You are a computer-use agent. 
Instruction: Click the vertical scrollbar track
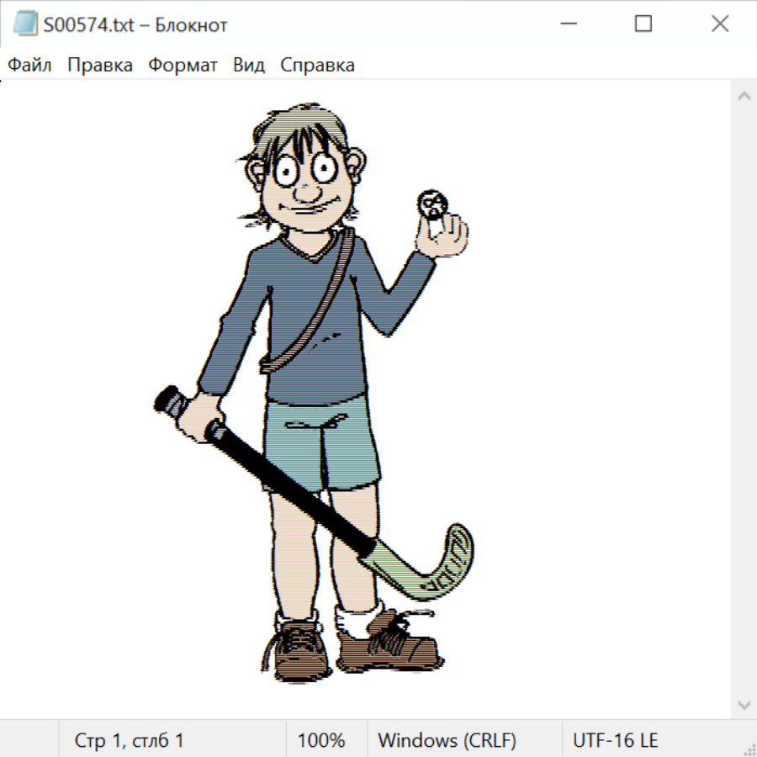coord(744,400)
